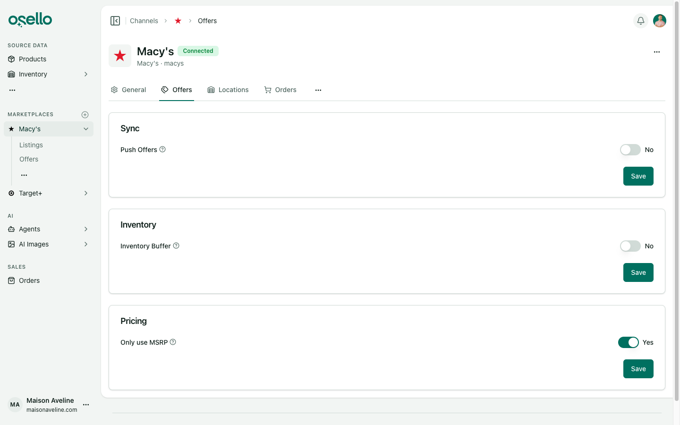Switch to the Locations tab
This screenshot has height=425, width=680.
tap(228, 90)
